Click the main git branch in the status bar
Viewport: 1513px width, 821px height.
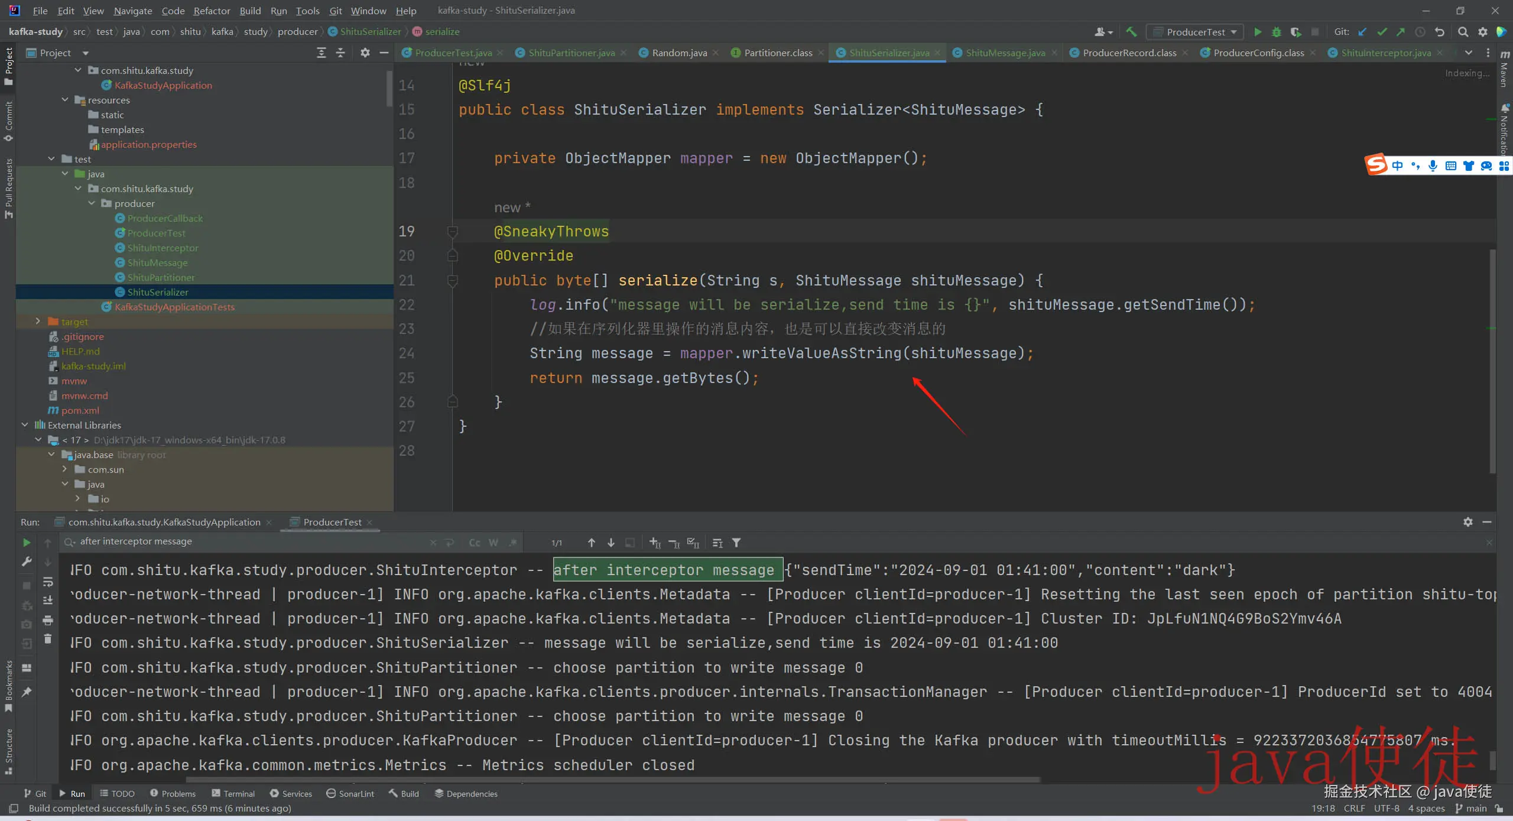[1475, 808]
